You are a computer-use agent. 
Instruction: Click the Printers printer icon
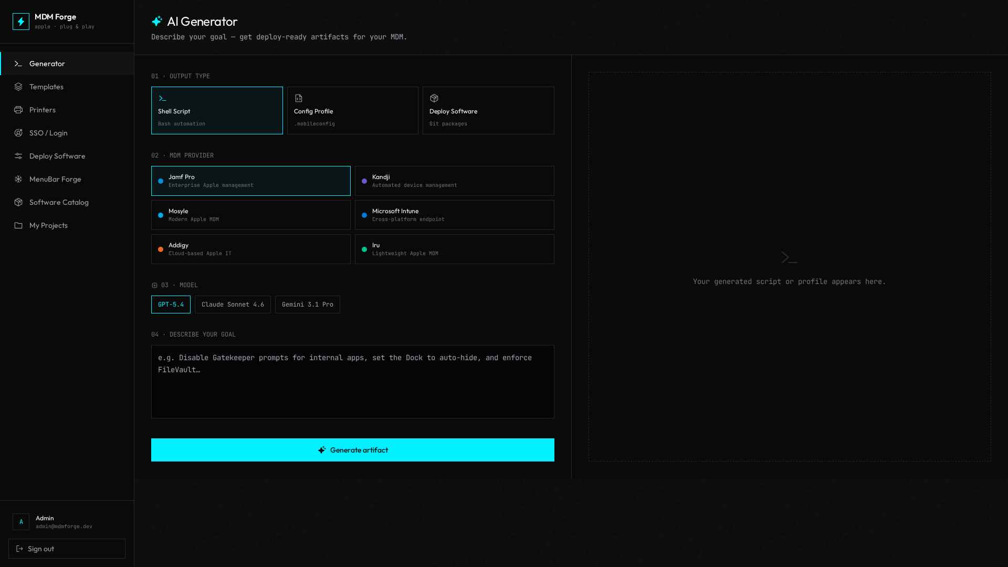(x=18, y=110)
